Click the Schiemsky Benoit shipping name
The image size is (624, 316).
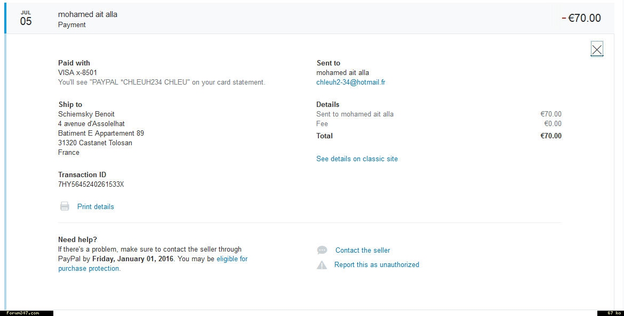[86, 114]
